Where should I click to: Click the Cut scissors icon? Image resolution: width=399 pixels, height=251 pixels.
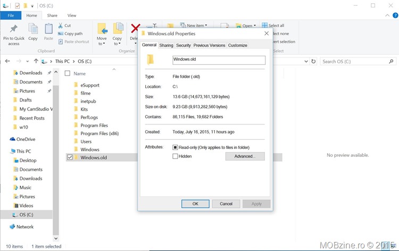tap(60, 26)
